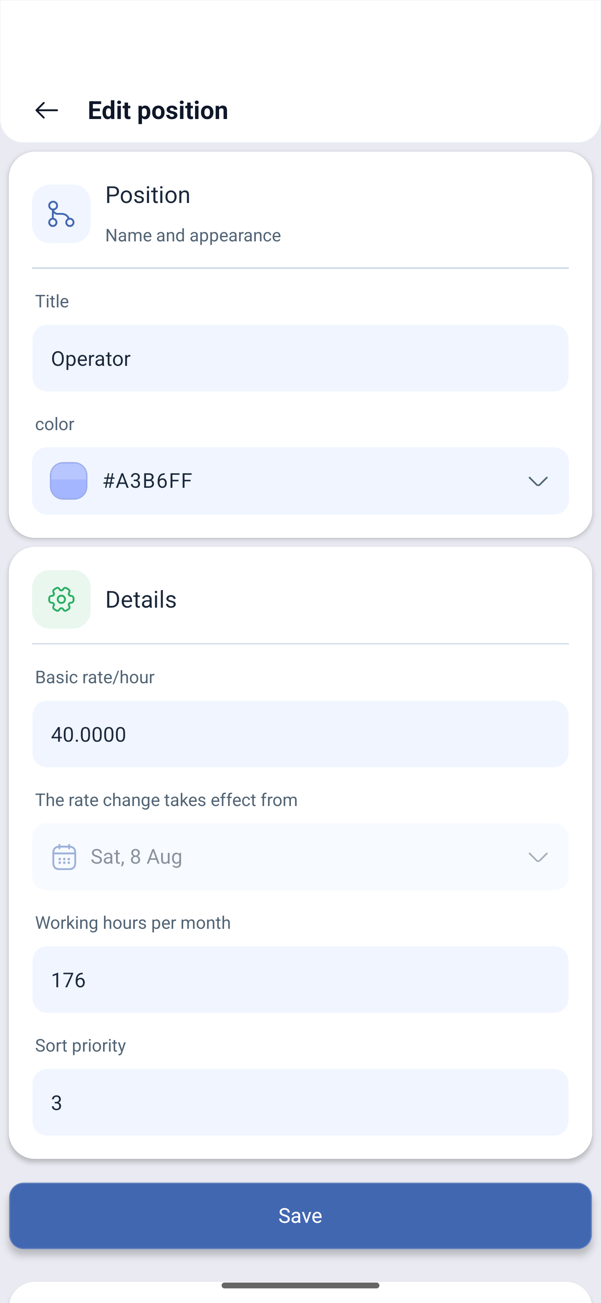Click the Name and appearance subtitle
The image size is (601, 1303).
[x=192, y=236]
